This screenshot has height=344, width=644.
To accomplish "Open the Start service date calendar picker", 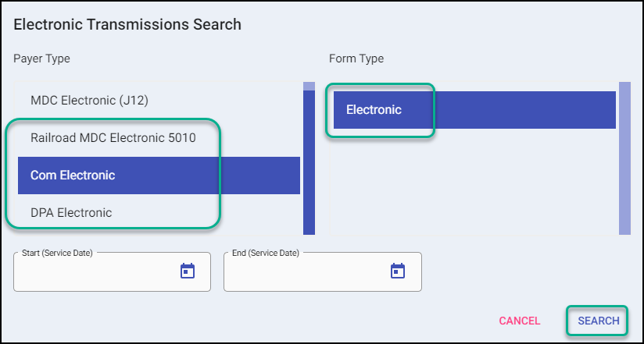I will click(188, 271).
